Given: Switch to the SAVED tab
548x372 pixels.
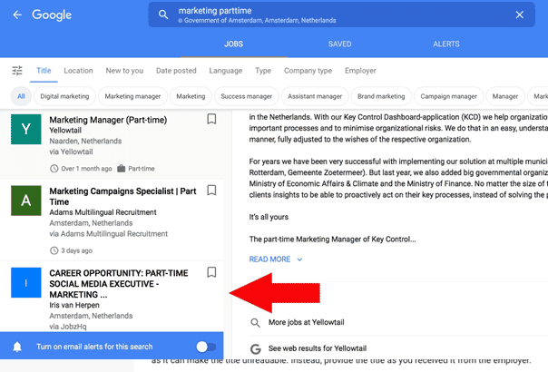Looking at the screenshot, I should click(x=339, y=44).
